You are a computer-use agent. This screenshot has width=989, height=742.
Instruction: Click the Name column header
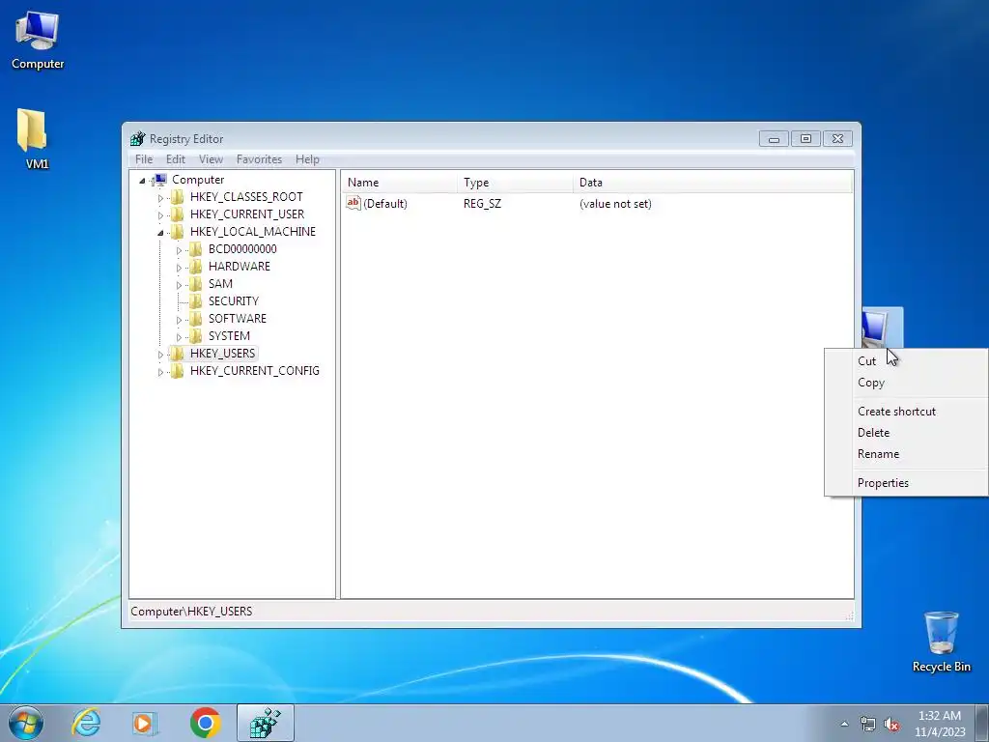(x=400, y=183)
